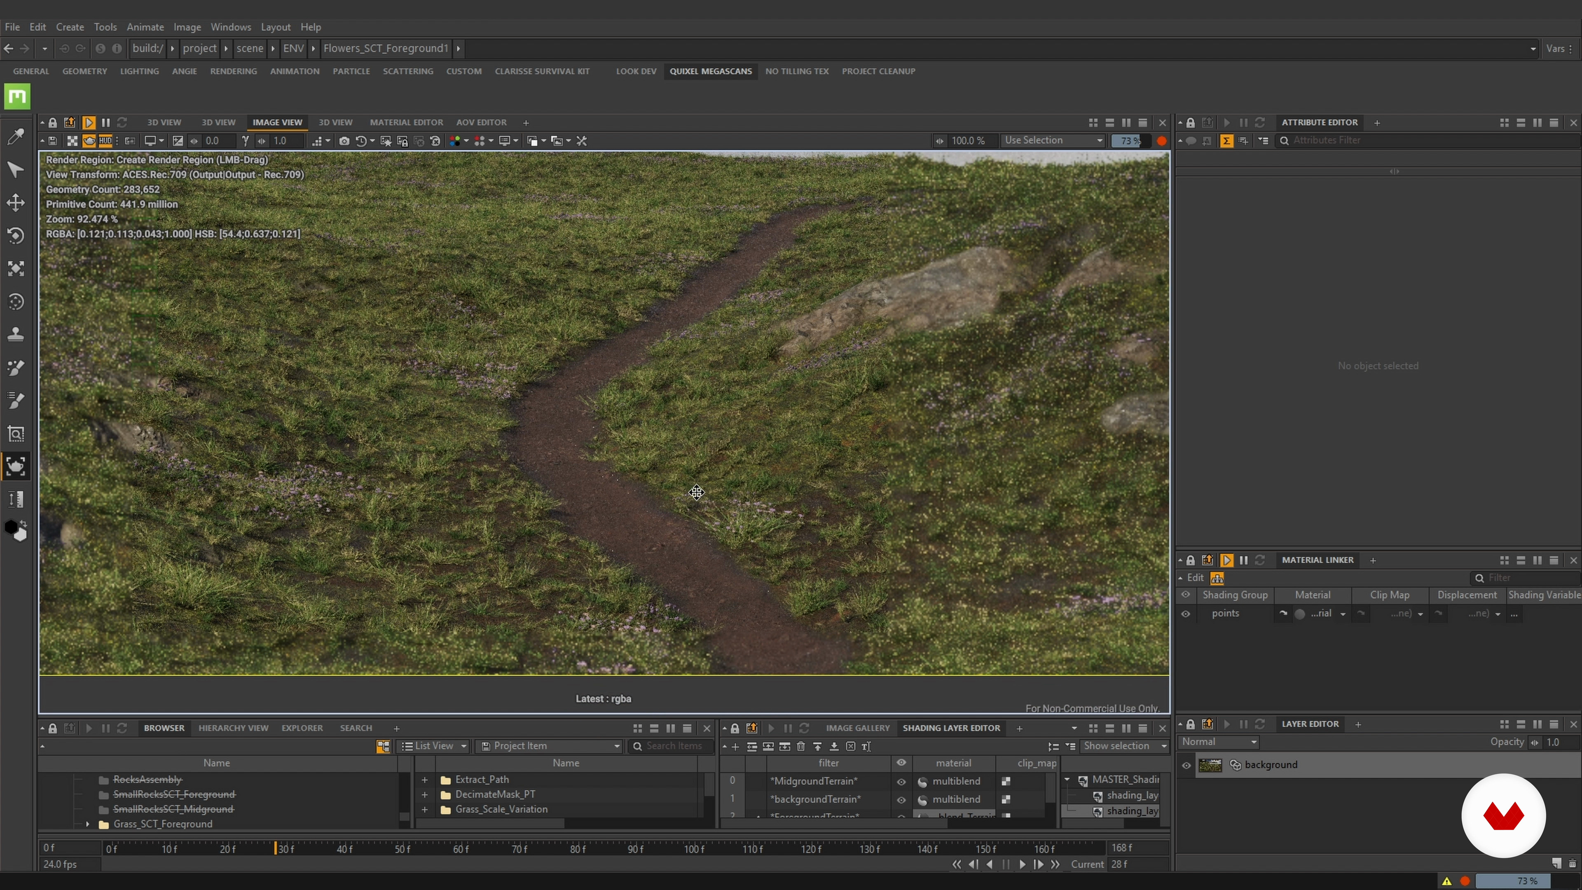This screenshot has height=890, width=1582.
Task: Open the Normal blend mode dropdown
Action: (1219, 742)
